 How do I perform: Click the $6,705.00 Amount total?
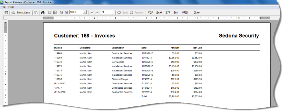(x=174, y=97)
